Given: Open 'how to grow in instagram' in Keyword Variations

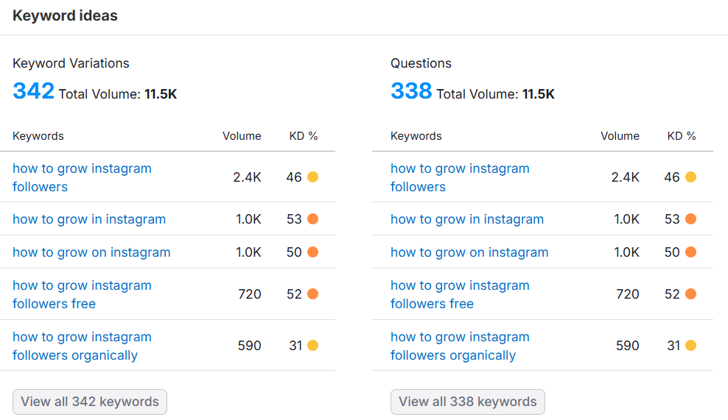Looking at the screenshot, I should tap(89, 219).
